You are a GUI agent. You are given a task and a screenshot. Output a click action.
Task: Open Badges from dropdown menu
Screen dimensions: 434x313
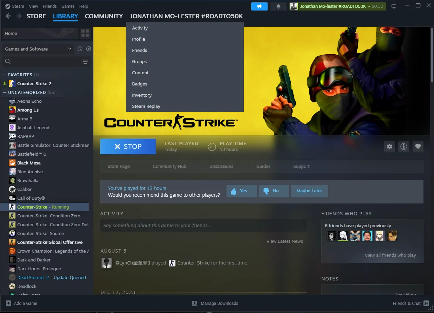pos(185,84)
